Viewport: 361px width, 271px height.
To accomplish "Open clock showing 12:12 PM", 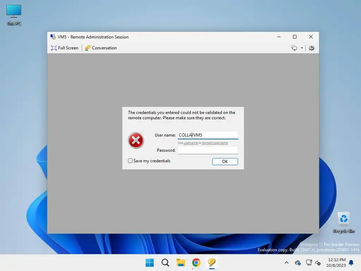I will [336, 263].
